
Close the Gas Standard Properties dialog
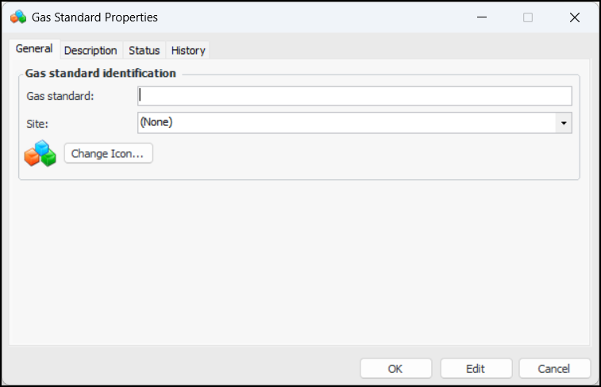coord(574,17)
